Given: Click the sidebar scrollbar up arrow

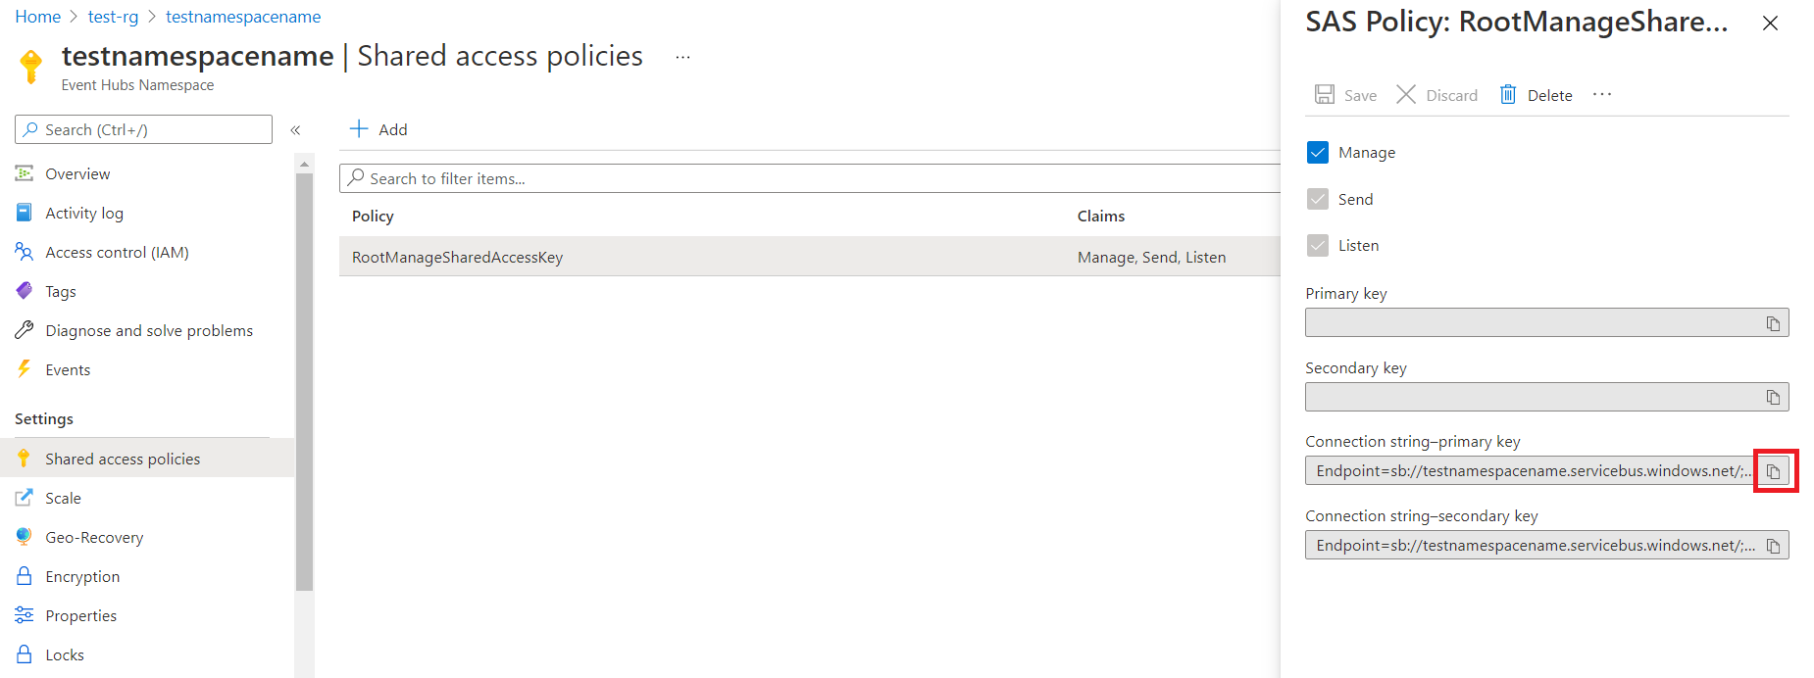Looking at the screenshot, I should point(304,164).
